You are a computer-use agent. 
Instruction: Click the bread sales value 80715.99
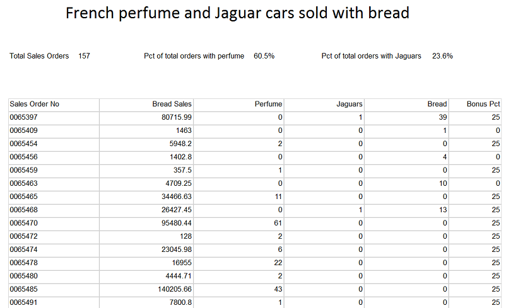pyautogui.click(x=177, y=117)
